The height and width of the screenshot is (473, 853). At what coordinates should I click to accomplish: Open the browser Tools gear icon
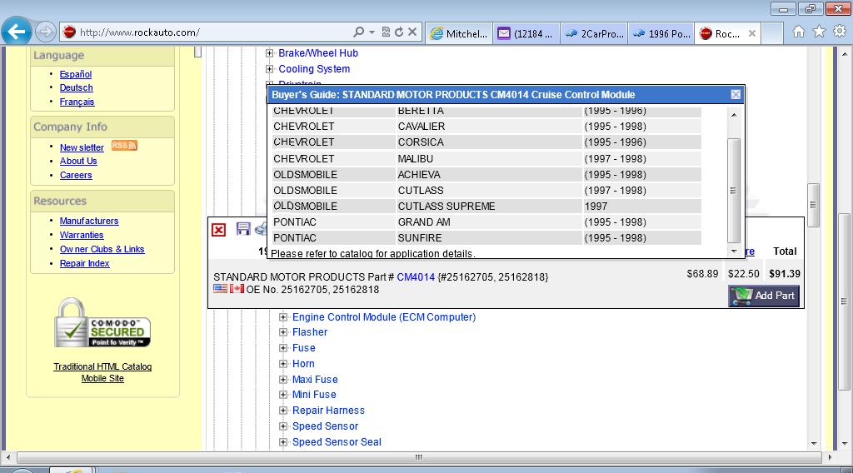point(839,32)
